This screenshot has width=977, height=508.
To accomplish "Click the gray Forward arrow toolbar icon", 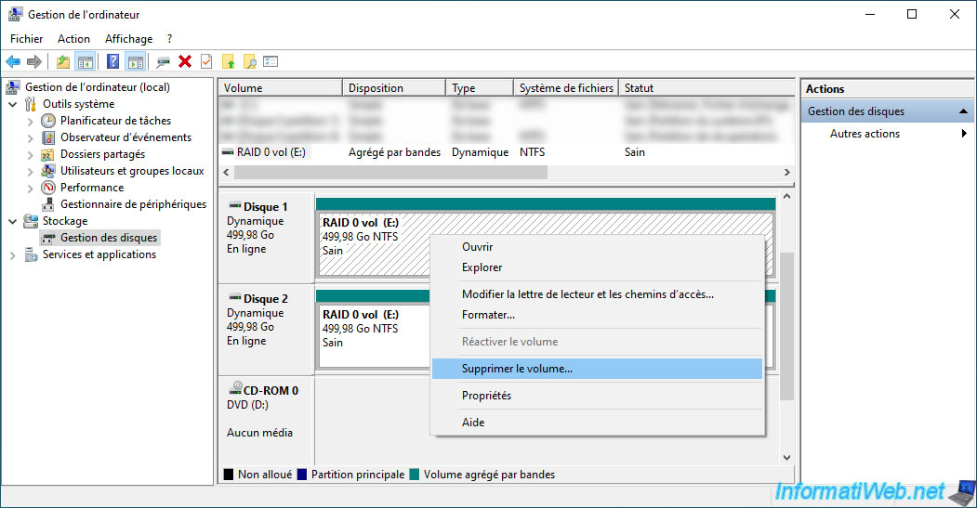I will pos(34,61).
